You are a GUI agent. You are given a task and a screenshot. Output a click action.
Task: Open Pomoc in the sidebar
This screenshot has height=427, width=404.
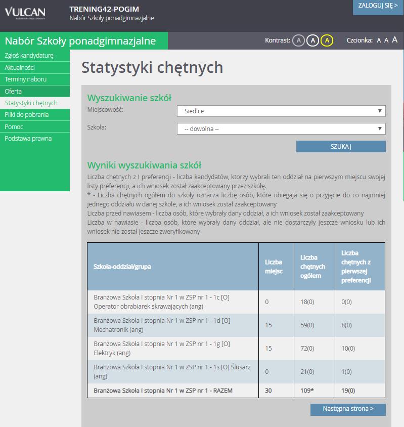click(35, 126)
